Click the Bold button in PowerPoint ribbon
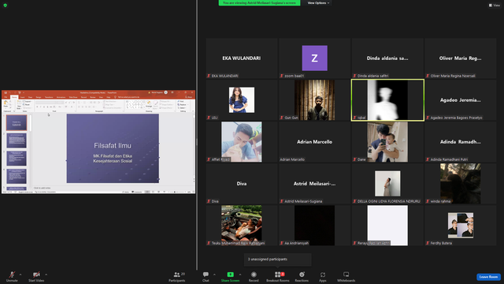The width and height of the screenshot is (504, 284). (37, 107)
